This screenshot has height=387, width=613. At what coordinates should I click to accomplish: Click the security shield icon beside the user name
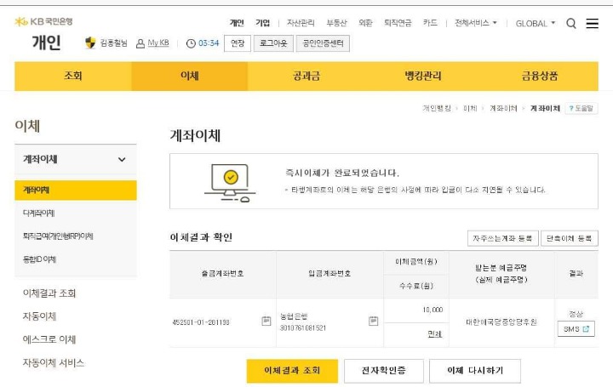pyautogui.click(x=90, y=43)
